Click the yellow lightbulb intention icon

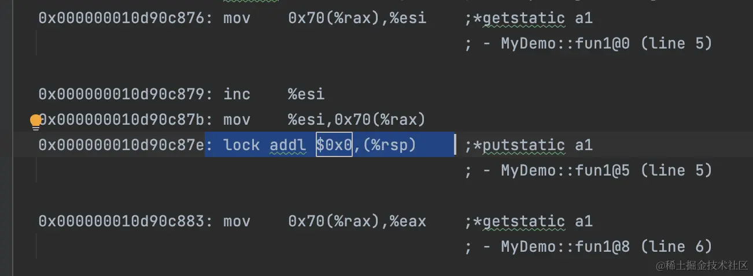pyautogui.click(x=36, y=121)
